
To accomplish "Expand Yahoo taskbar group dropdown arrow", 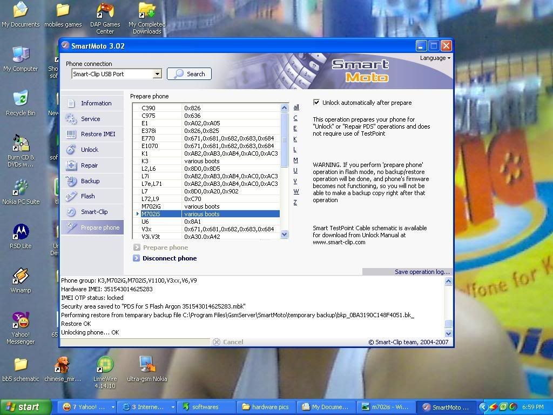I will tap(113, 407).
